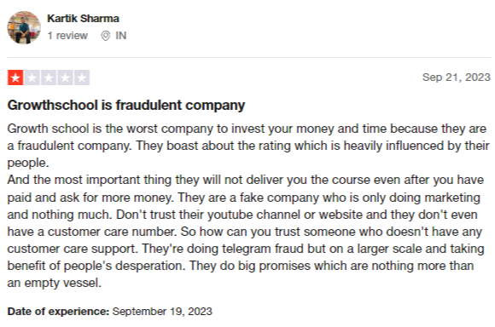The height and width of the screenshot is (327, 495).
Task: Open the 'Growthschool is fraudulent company' review title
Action: (126, 105)
